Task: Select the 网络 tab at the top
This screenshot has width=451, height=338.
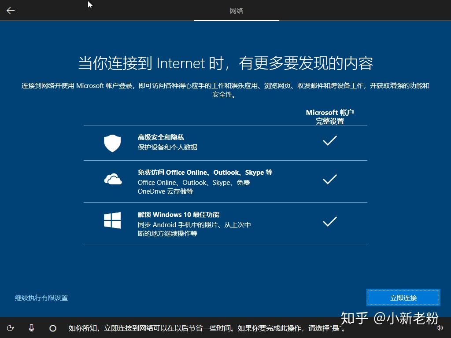Action: coord(237,11)
